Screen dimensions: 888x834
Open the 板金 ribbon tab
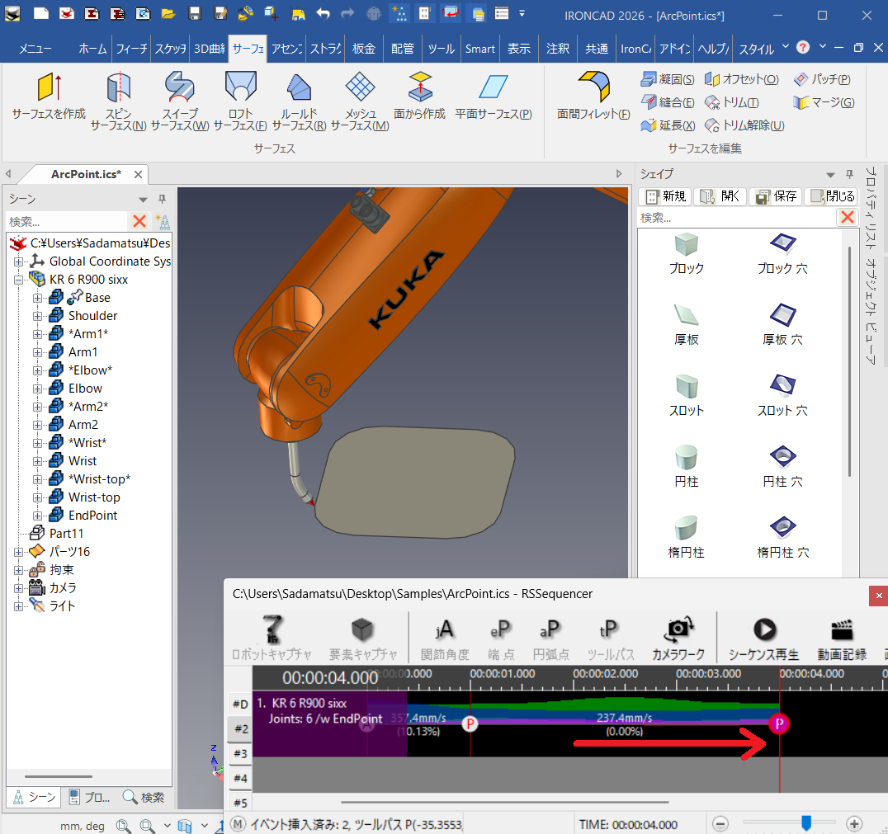point(364,49)
